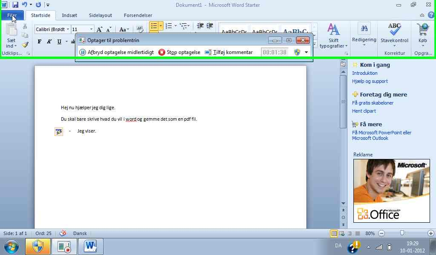The height and width of the screenshot is (255, 436).
Task: Select Print Layout view icon
Action: 334,234
